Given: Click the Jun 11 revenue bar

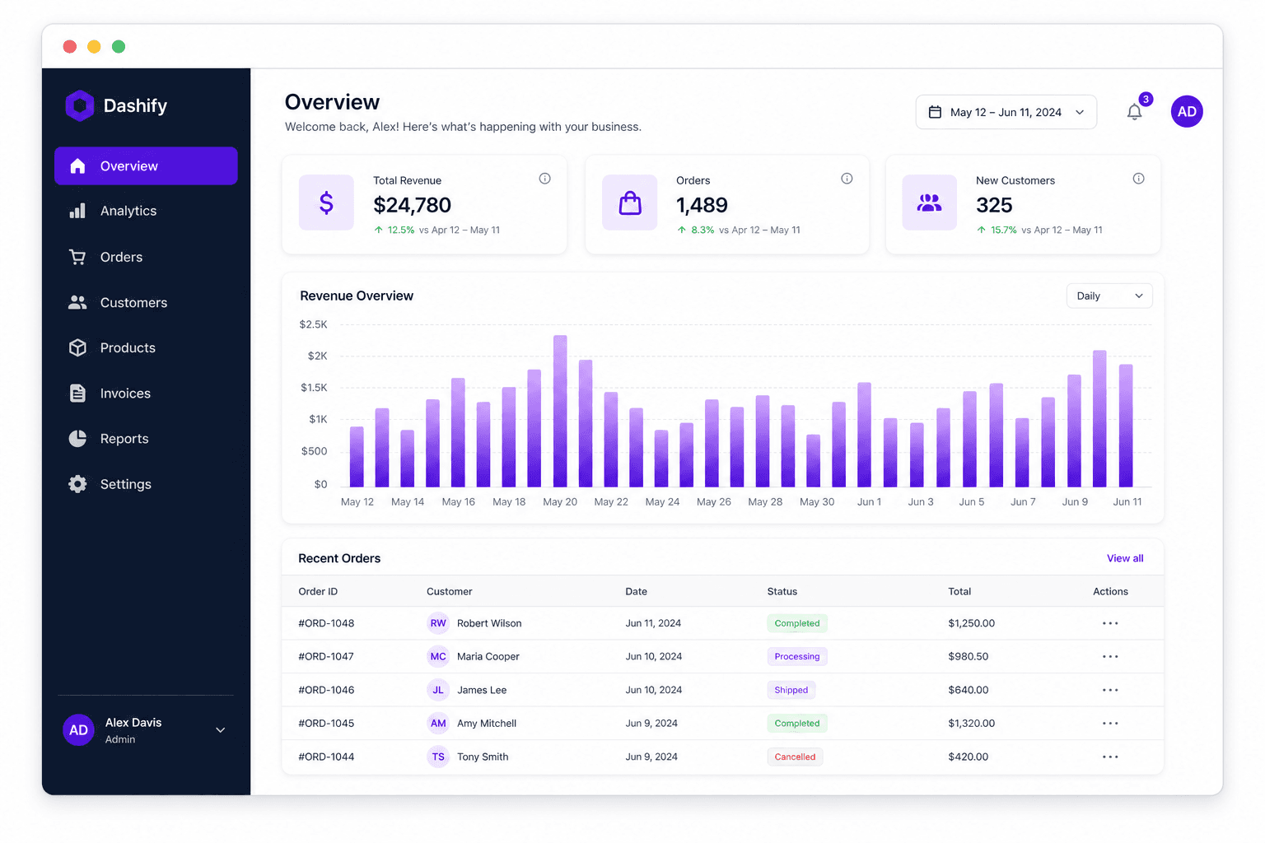Looking at the screenshot, I should (x=1126, y=426).
